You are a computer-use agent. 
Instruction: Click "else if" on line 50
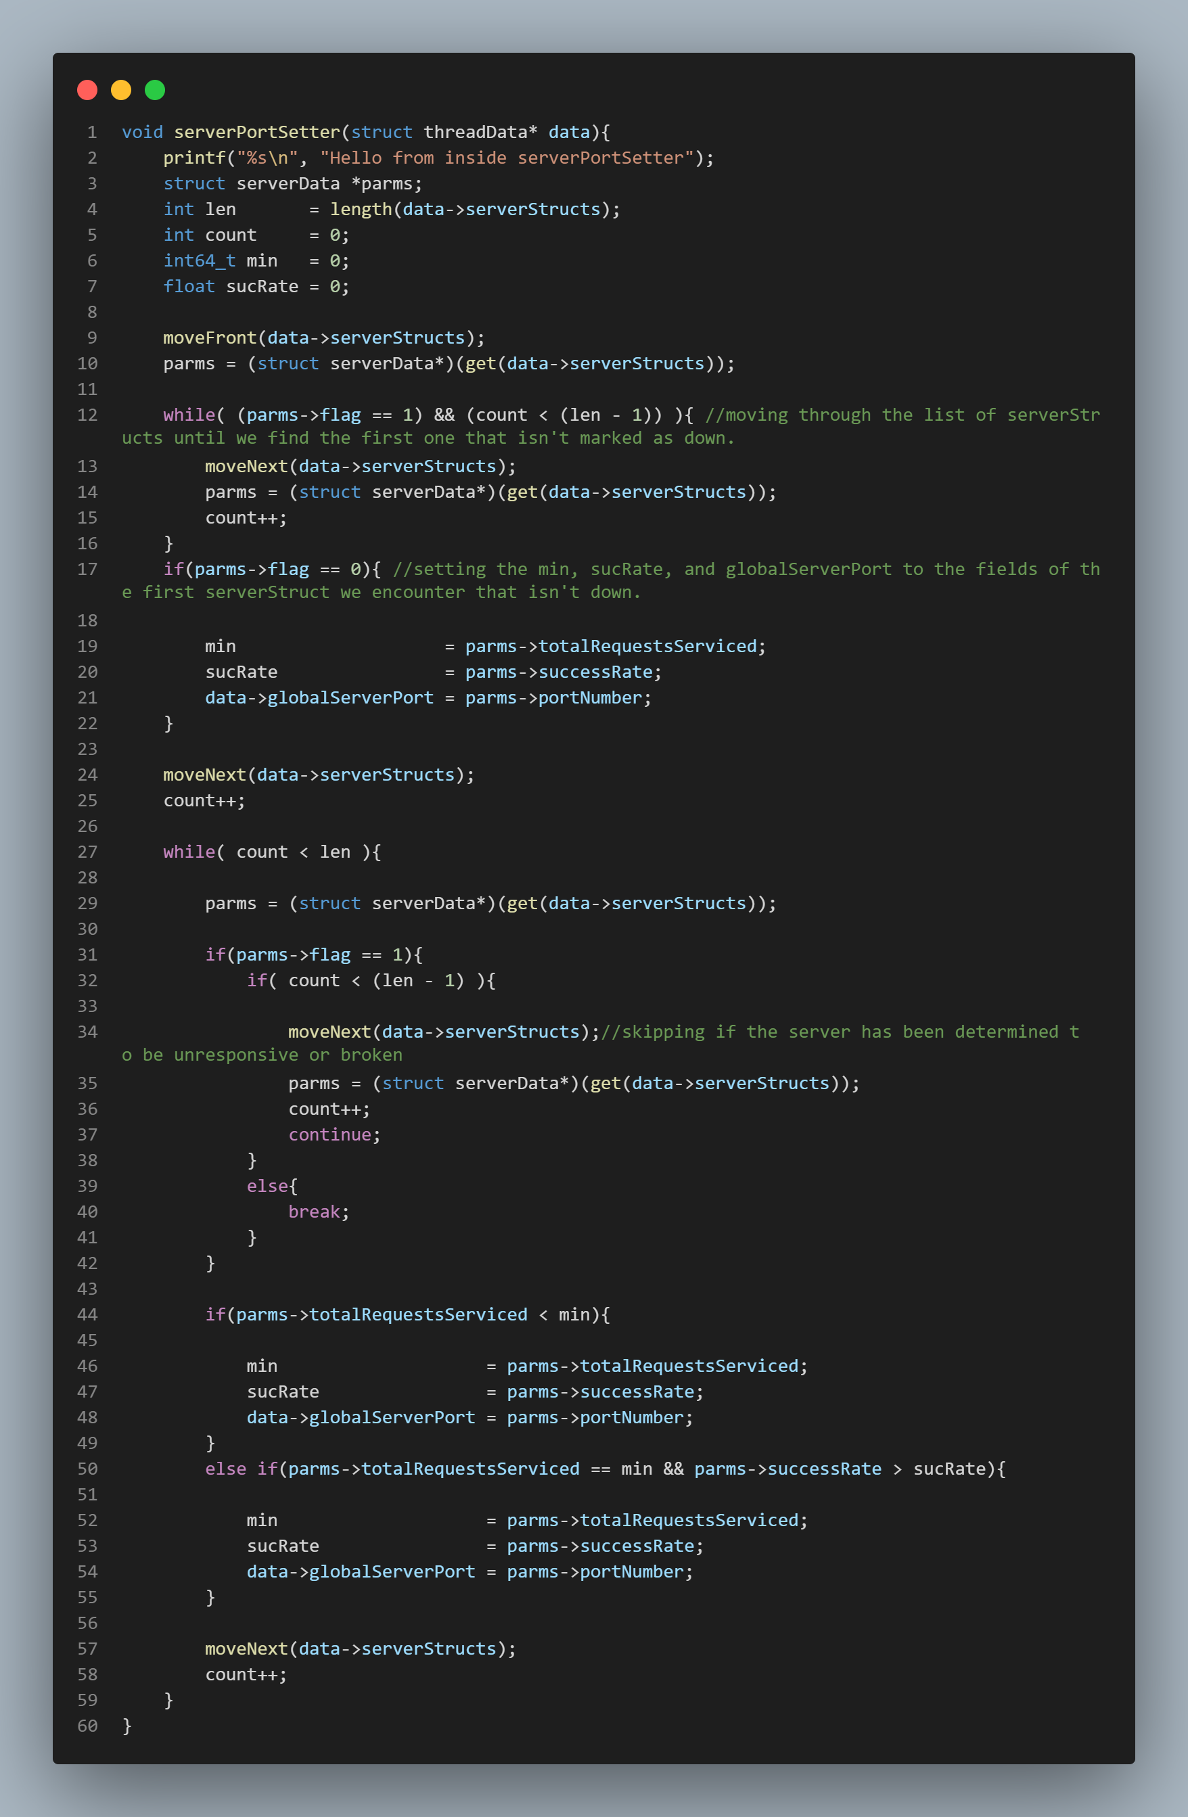point(242,1469)
